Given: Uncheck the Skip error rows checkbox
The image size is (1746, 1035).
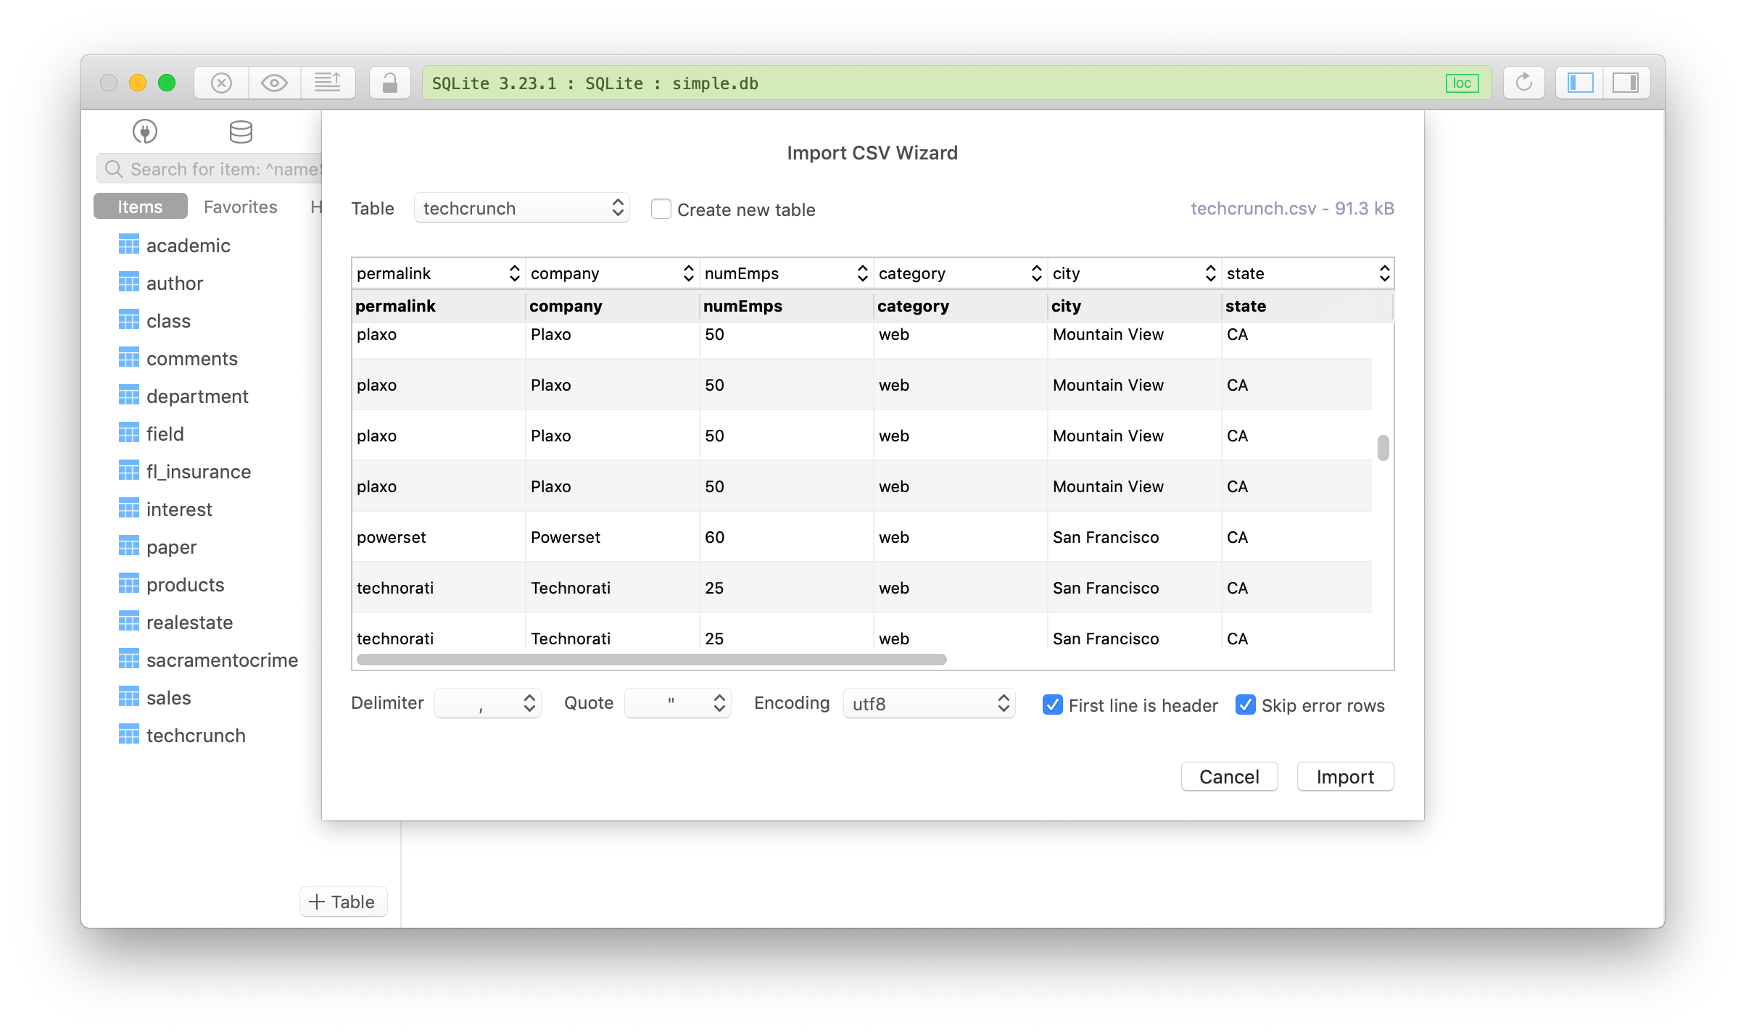Looking at the screenshot, I should pyautogui.click(x=1246, y=704).
